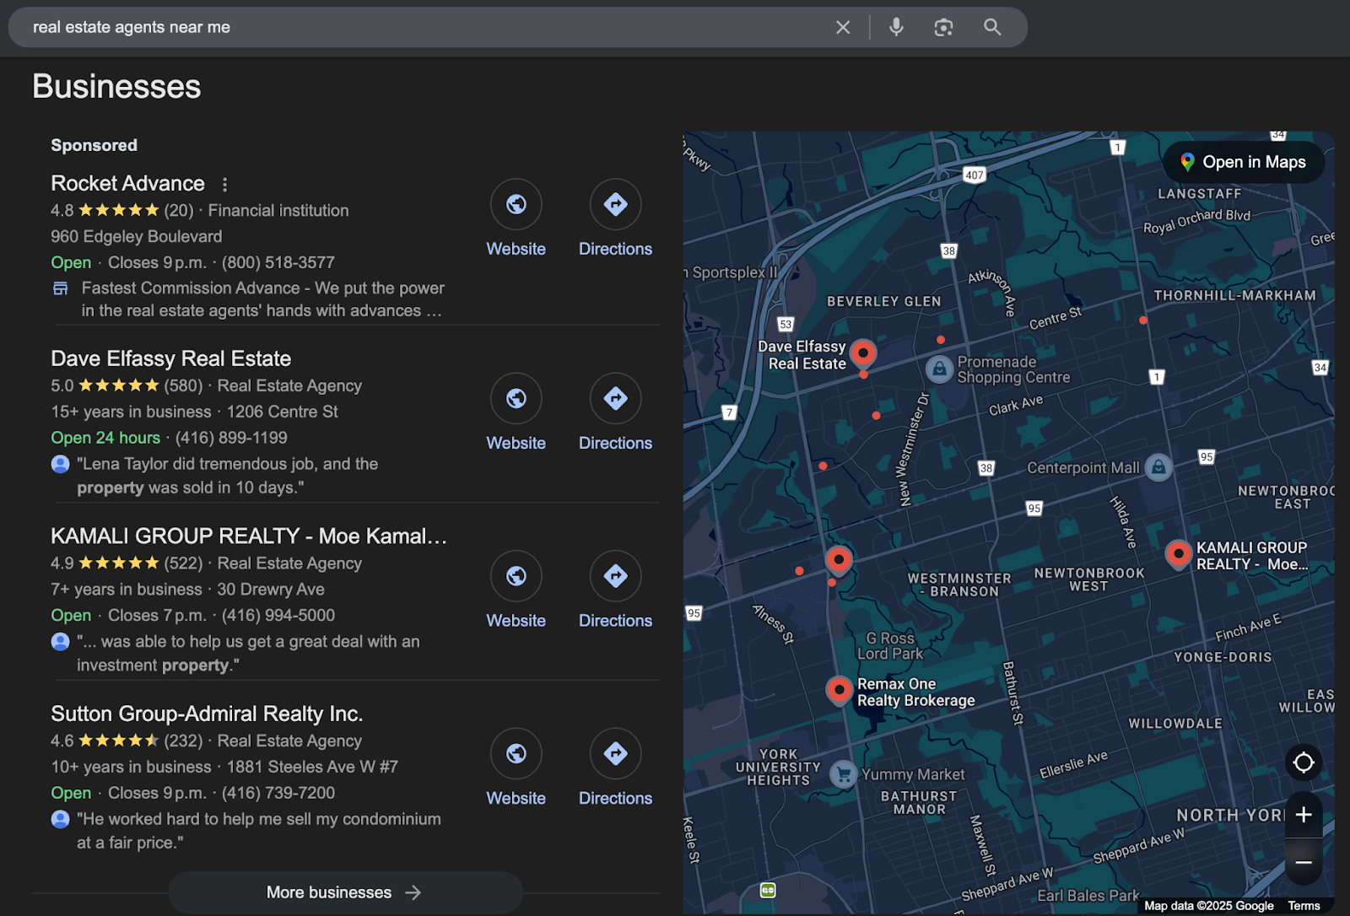Click Rocket Advance 4.8 star rating (20)

tap(122, 211)
